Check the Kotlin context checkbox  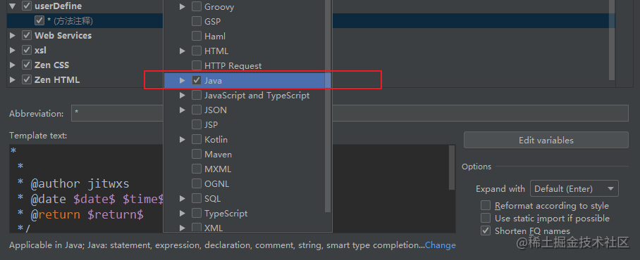click(197, 140)
